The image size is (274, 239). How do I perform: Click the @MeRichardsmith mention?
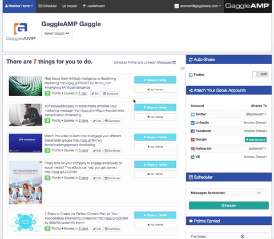pos(62,222)
